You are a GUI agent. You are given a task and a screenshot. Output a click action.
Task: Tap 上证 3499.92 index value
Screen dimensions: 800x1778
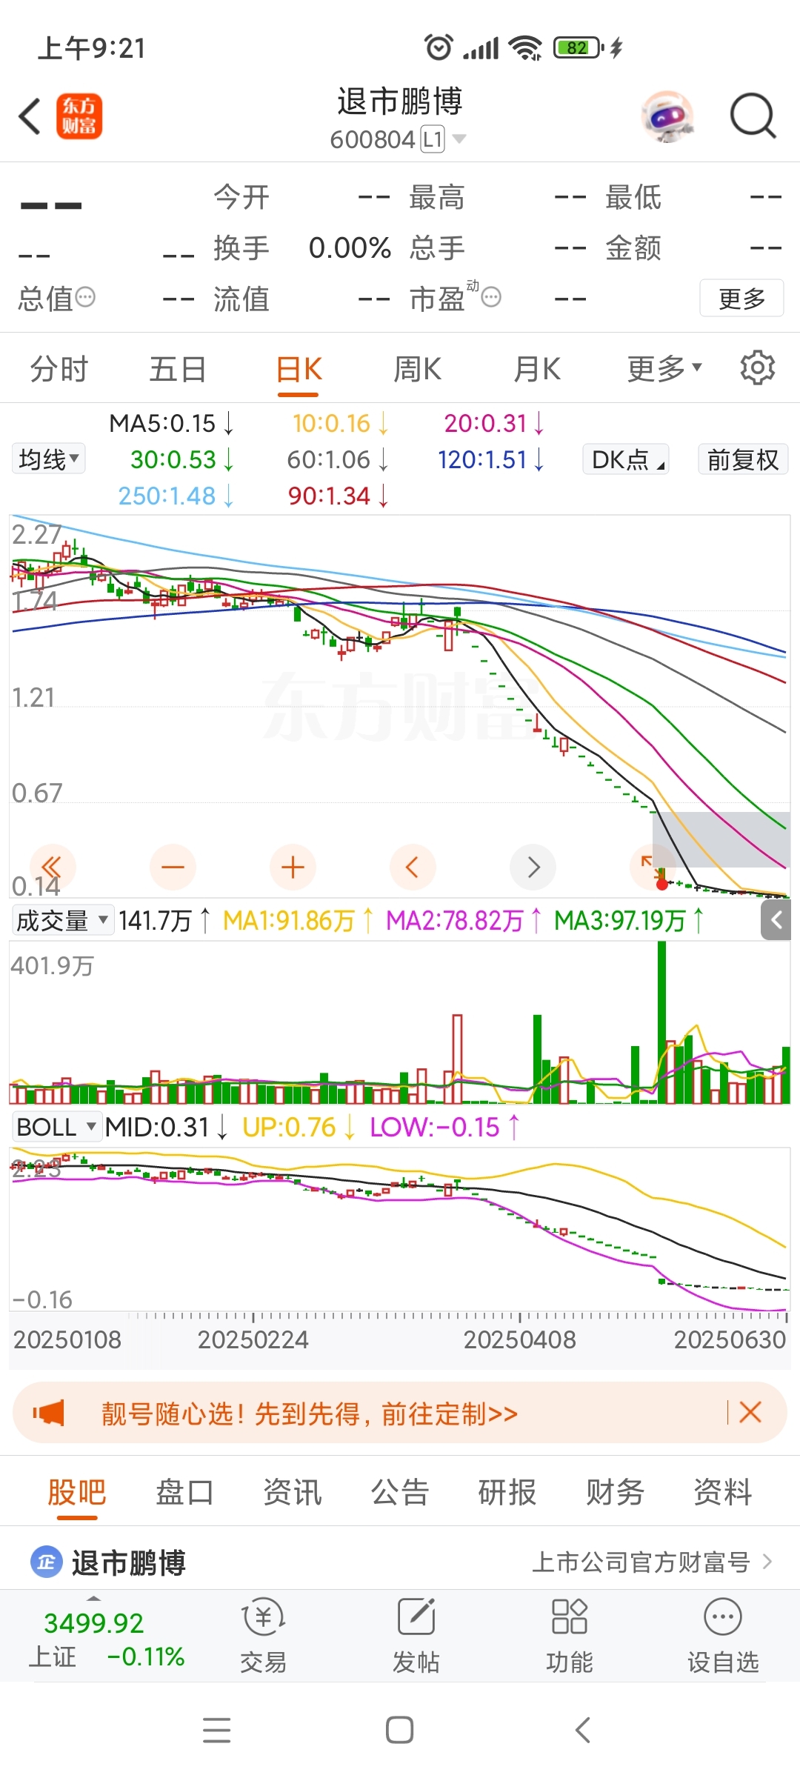click(x=94, y=1623)
